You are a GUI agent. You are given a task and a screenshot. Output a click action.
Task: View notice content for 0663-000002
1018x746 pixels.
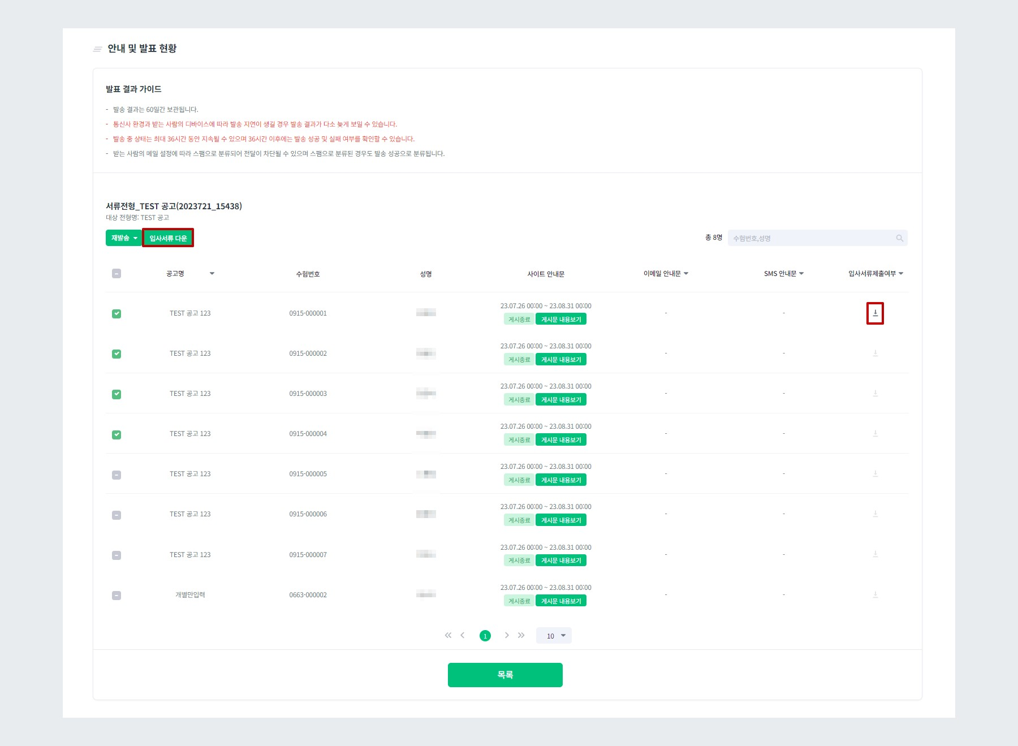tap(561, 601)
